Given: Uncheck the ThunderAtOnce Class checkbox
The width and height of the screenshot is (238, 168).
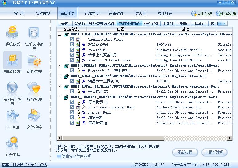Looking at the screenshot, I should (72, 39).
